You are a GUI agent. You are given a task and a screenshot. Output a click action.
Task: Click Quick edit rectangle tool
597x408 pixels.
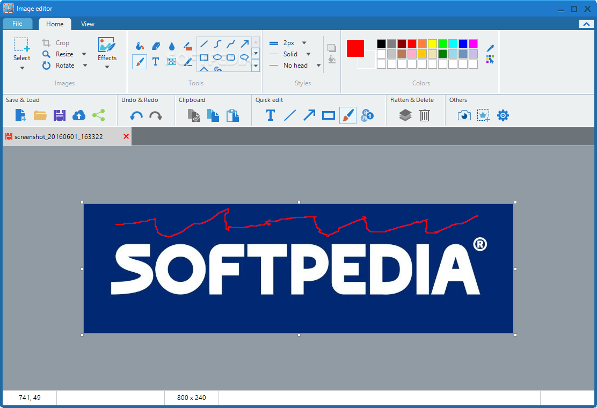tap(328, 115)
